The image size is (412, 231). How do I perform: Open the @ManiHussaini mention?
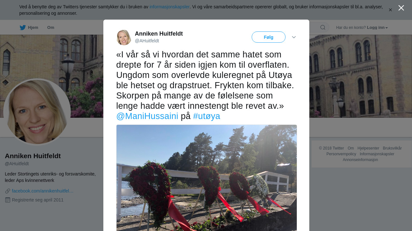pos(147,116)
